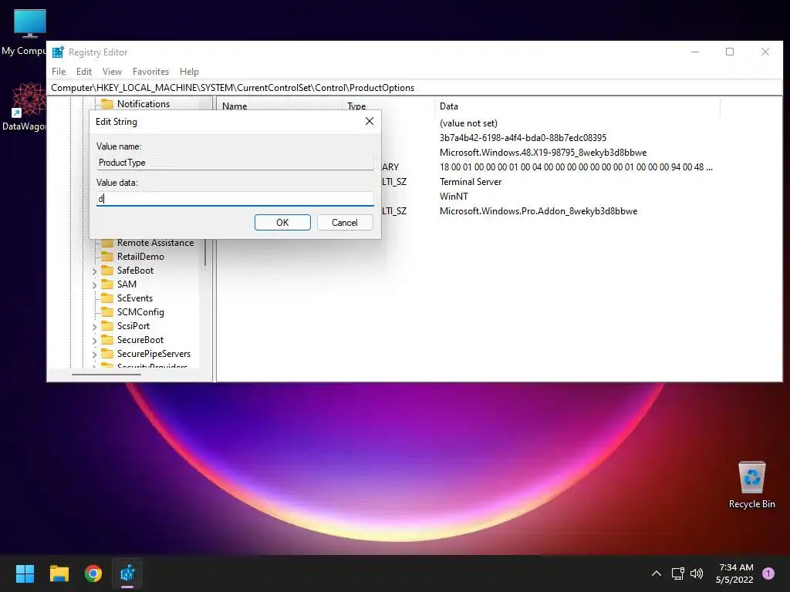
Task: Show hidden system tray icons
Action: tap(657, 573)
